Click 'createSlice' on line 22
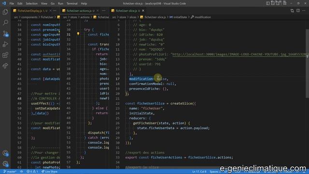This screenshot has width=309, height=174. (181, 103)
